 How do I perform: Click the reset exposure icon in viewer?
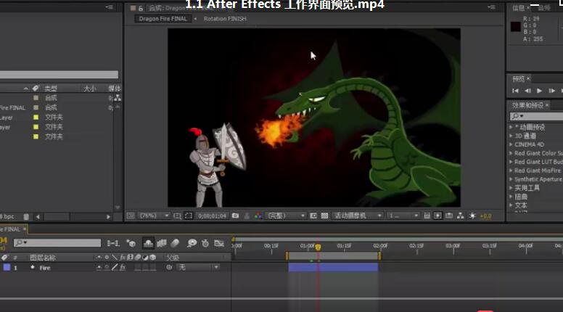[473, 215]
